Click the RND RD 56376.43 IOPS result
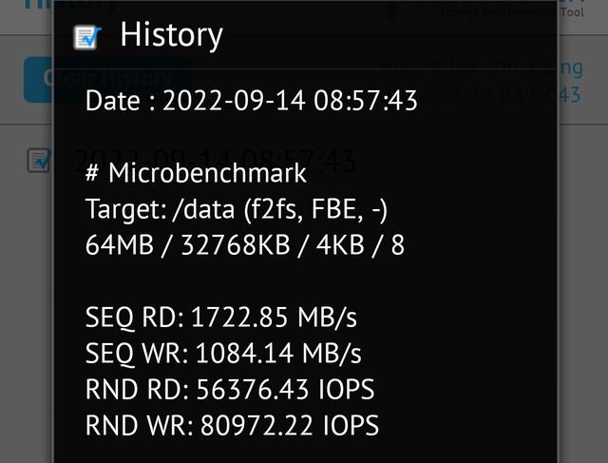This screenshot has height=463, width=608. coord(231,390)
